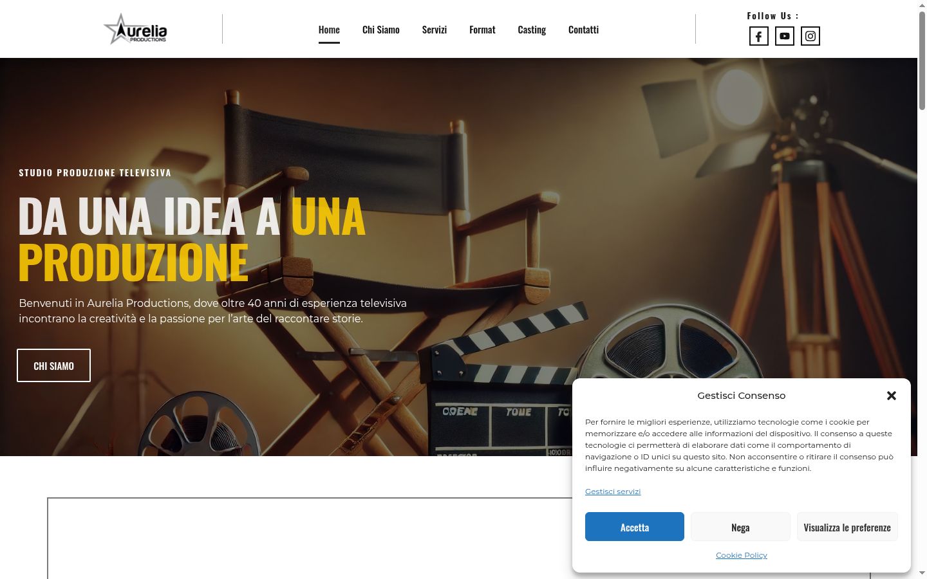
Task: Open the Gestisci servizi link
Action: [x=613, y=492]
